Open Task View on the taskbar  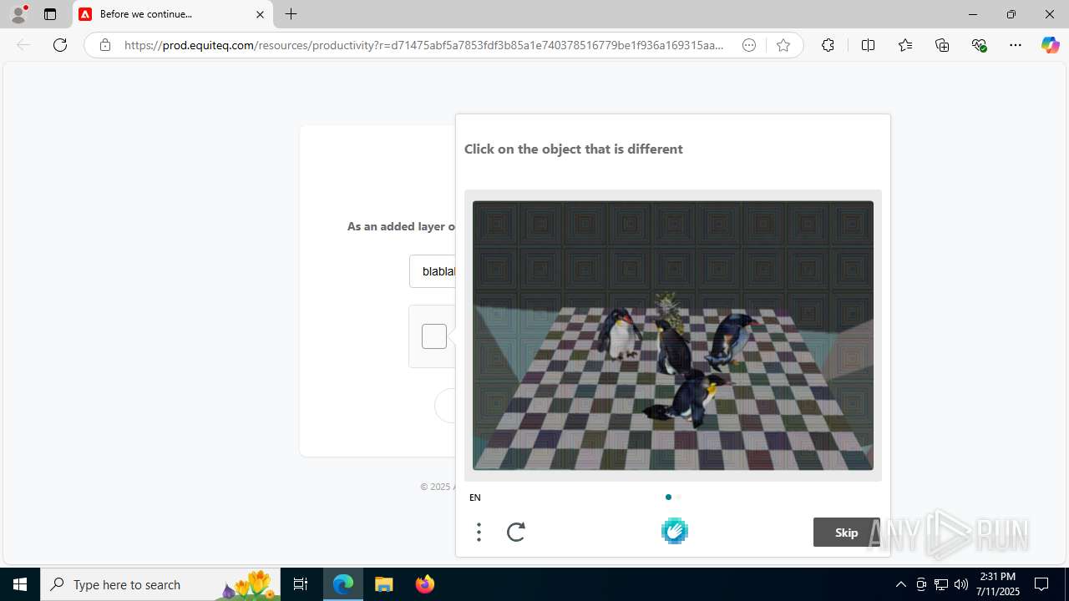coord(301,584)
